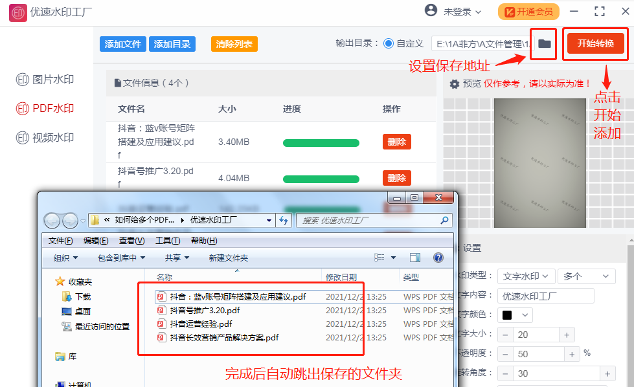This screenshot has width=634, height=387.
Task: Click the watermark preview thumbnail
Action: pyautogui.click(x=540, y=163)
